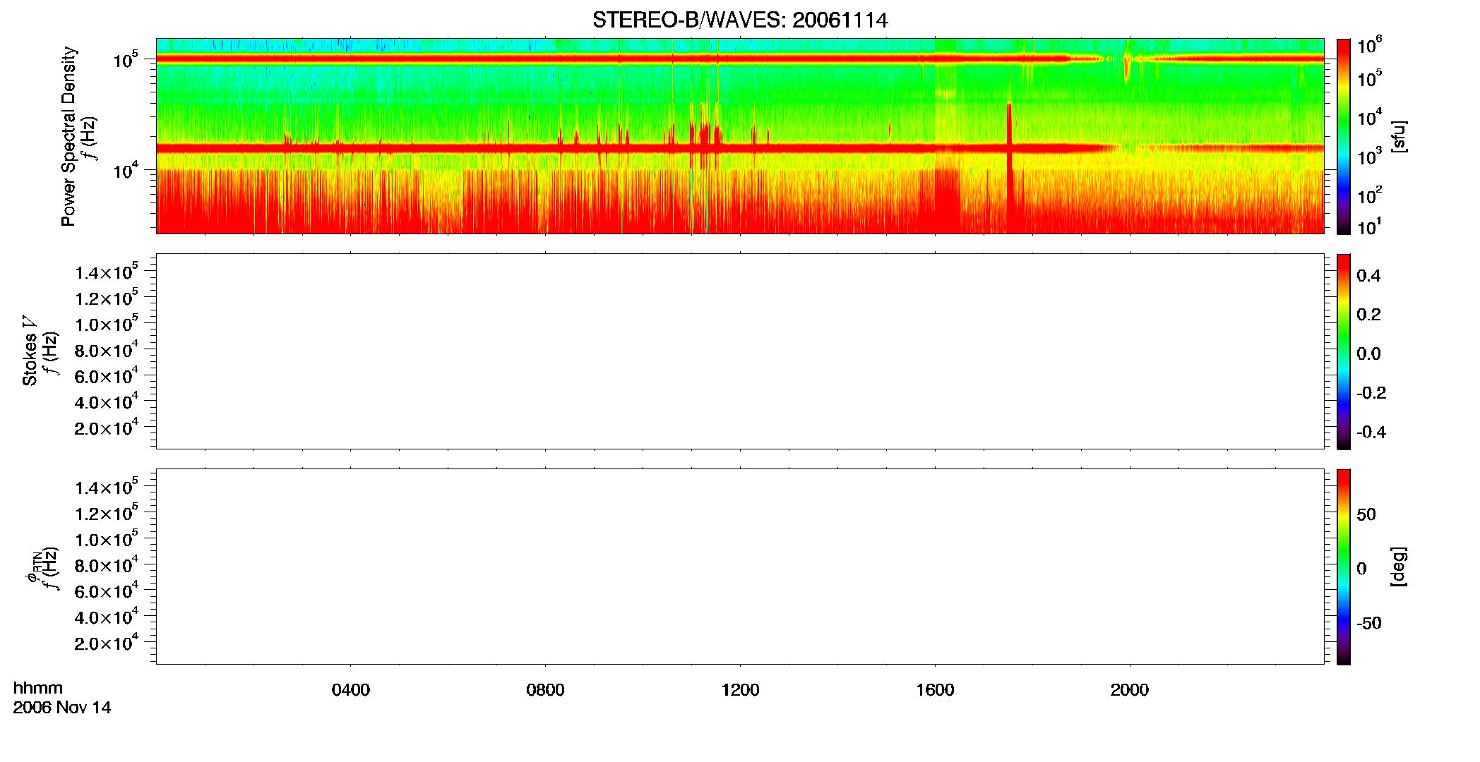
Task: Click the 1600 time tick label
Action: pyautogui.click(x=935, y=690)
